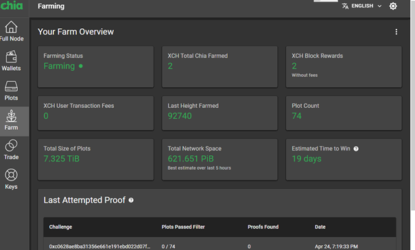Click the Date column header
415x250 pixels.
click(x=320, y=227)
